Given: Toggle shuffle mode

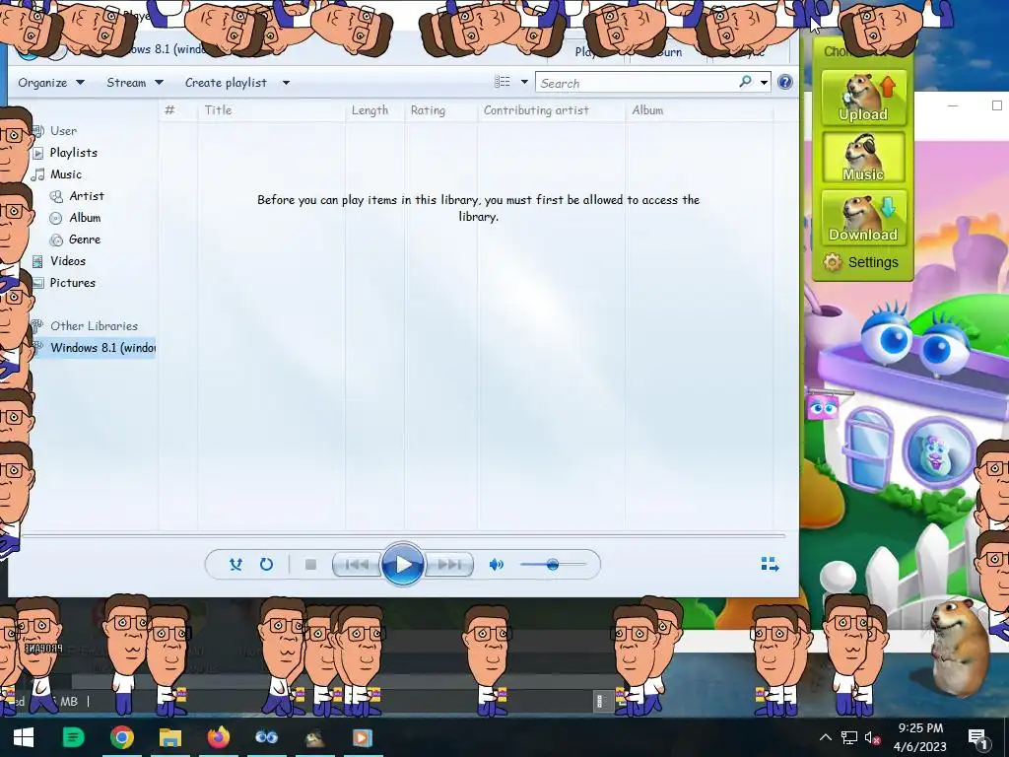Looking at the screenshot, I should (235, 565).
